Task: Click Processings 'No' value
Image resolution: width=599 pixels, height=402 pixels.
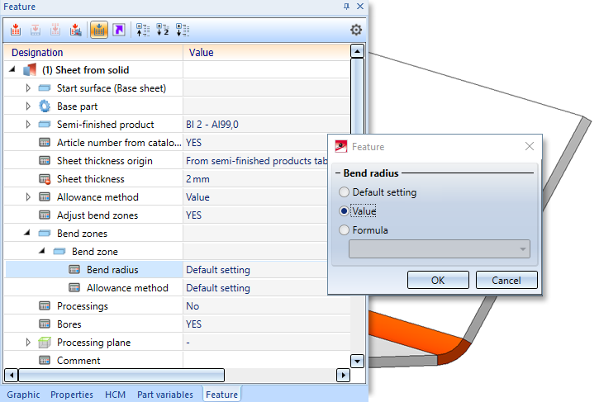Action: point(193,306)
